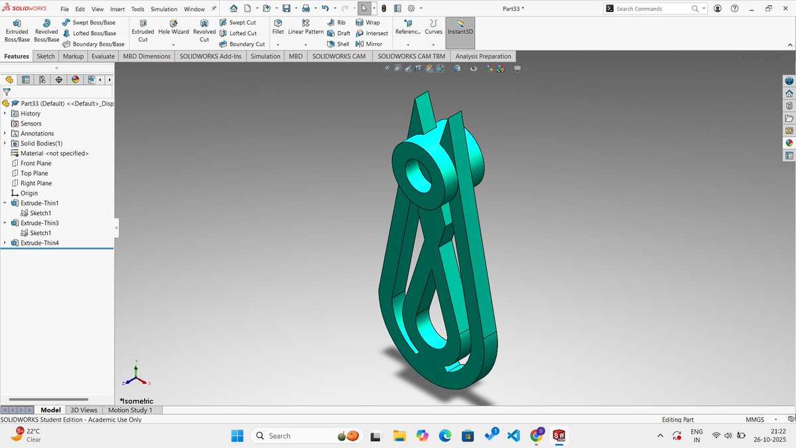
Task: Open Reference Geometry tool
Action: coord(408,27)
